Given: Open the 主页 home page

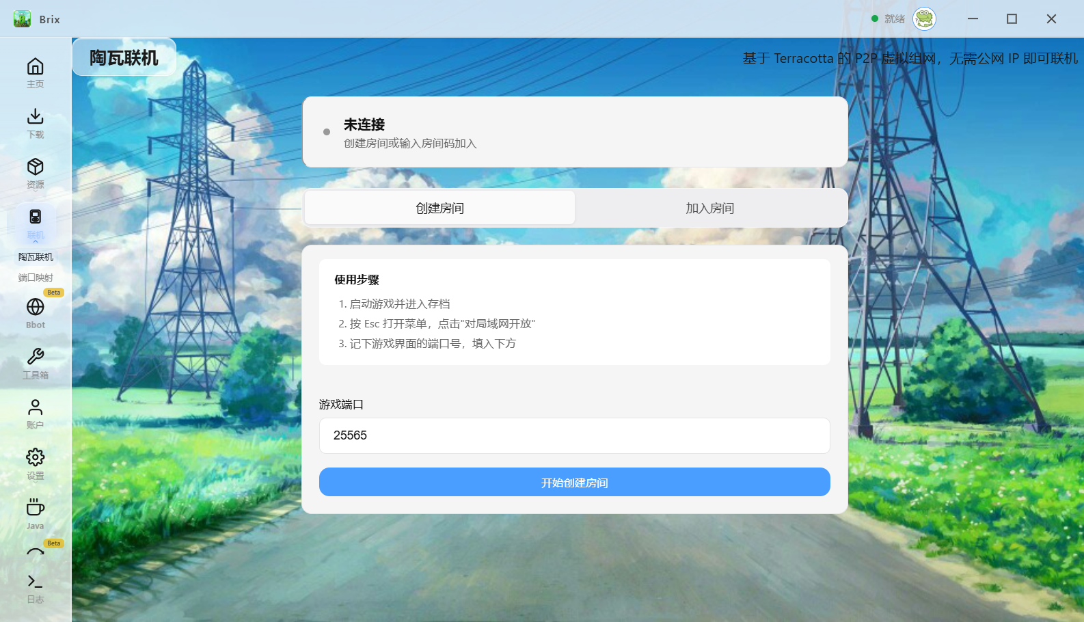Looking at the screenshot, I should 36,73.
